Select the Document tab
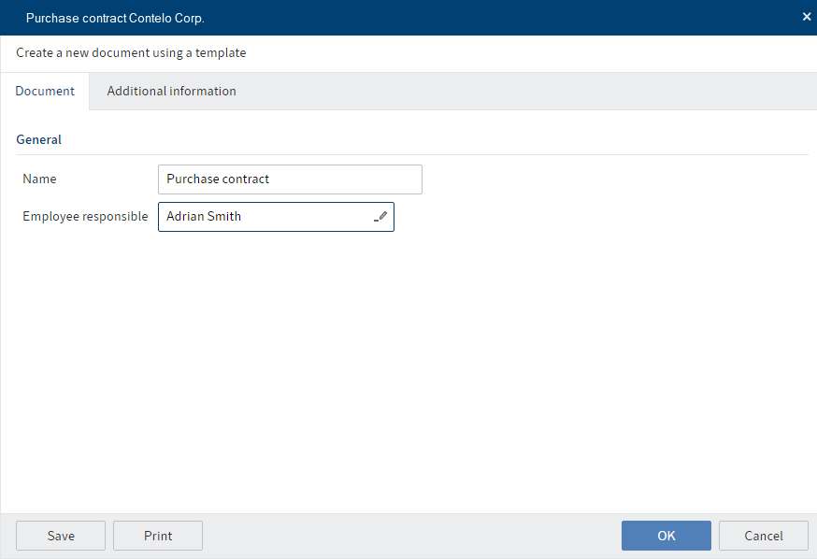 (45, 92)
